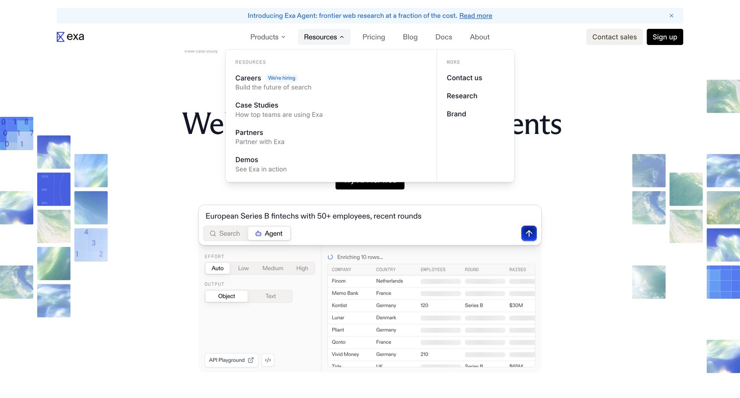Set effort to Low
740x398 pixels.
[x=244, y=268]
